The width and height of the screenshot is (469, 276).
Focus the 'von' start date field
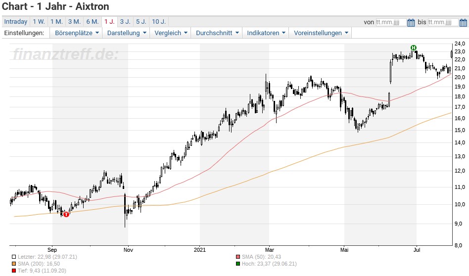[391, 22]
